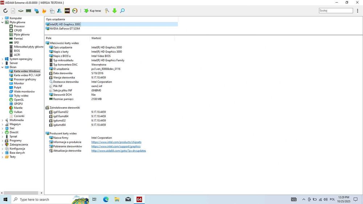This screenshot has height=204, width=363.
Task: Click the network monitors toolbar icon
Action: pos(36,11)
